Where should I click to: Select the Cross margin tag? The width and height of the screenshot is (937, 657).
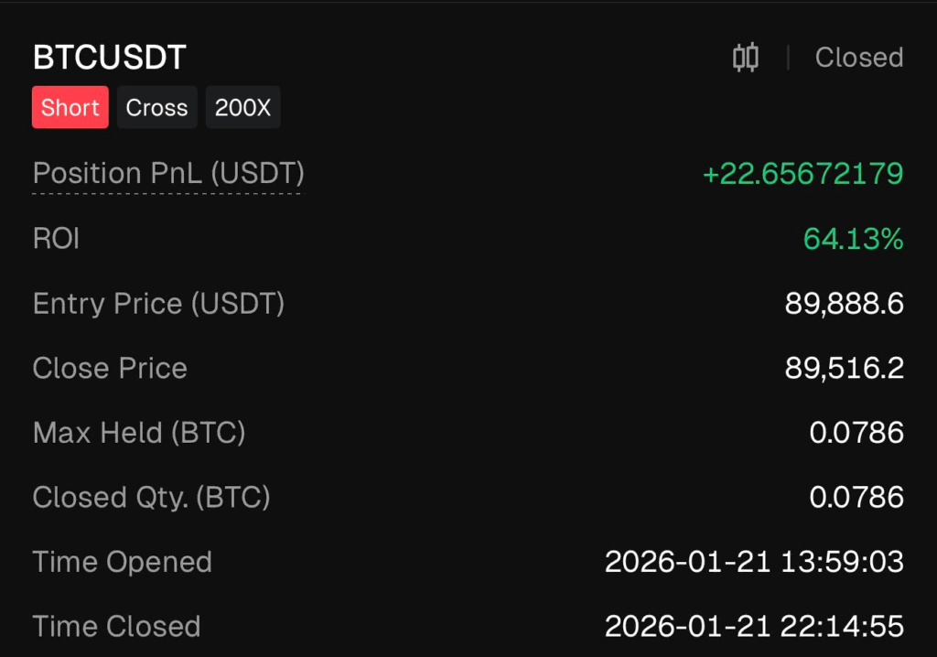pyautogui.click(x=156, y=107)
